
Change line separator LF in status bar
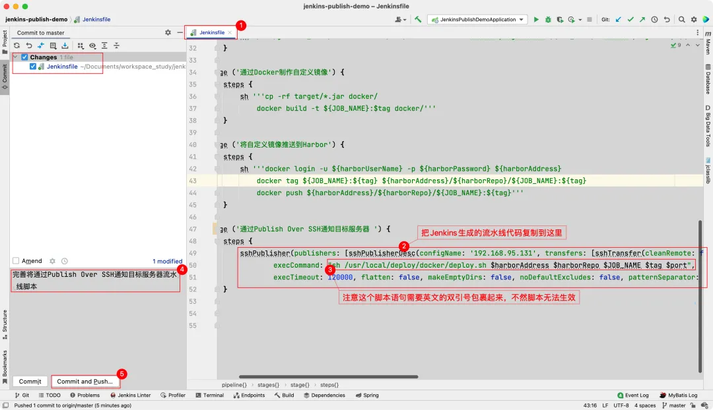(x=605, y=405)
